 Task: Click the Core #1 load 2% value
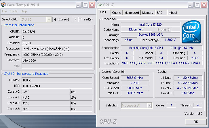[x=81, y=98]
